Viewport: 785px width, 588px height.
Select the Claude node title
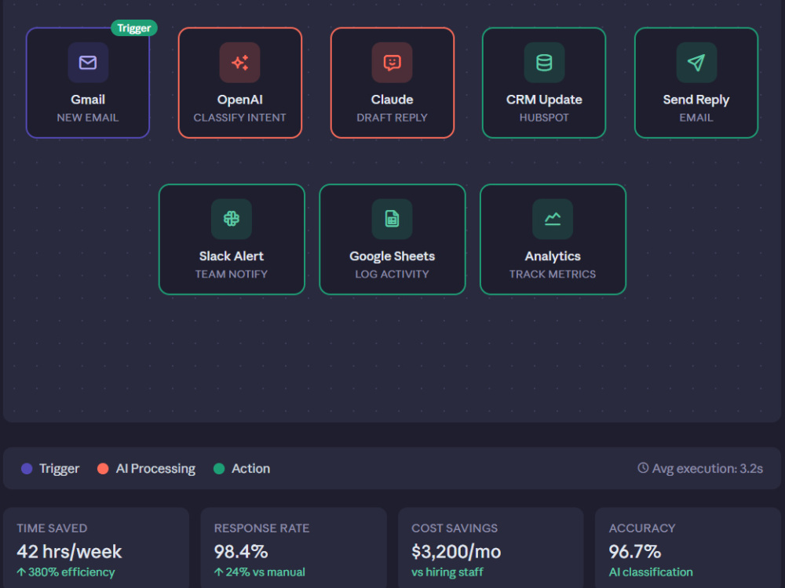coord(392,100)
